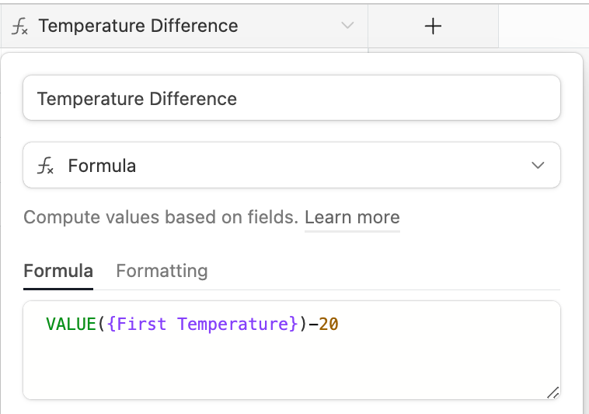Viewport: 589px width, 414px height.
Task: Click the minus operator in the formula
Action: (313, 324)
